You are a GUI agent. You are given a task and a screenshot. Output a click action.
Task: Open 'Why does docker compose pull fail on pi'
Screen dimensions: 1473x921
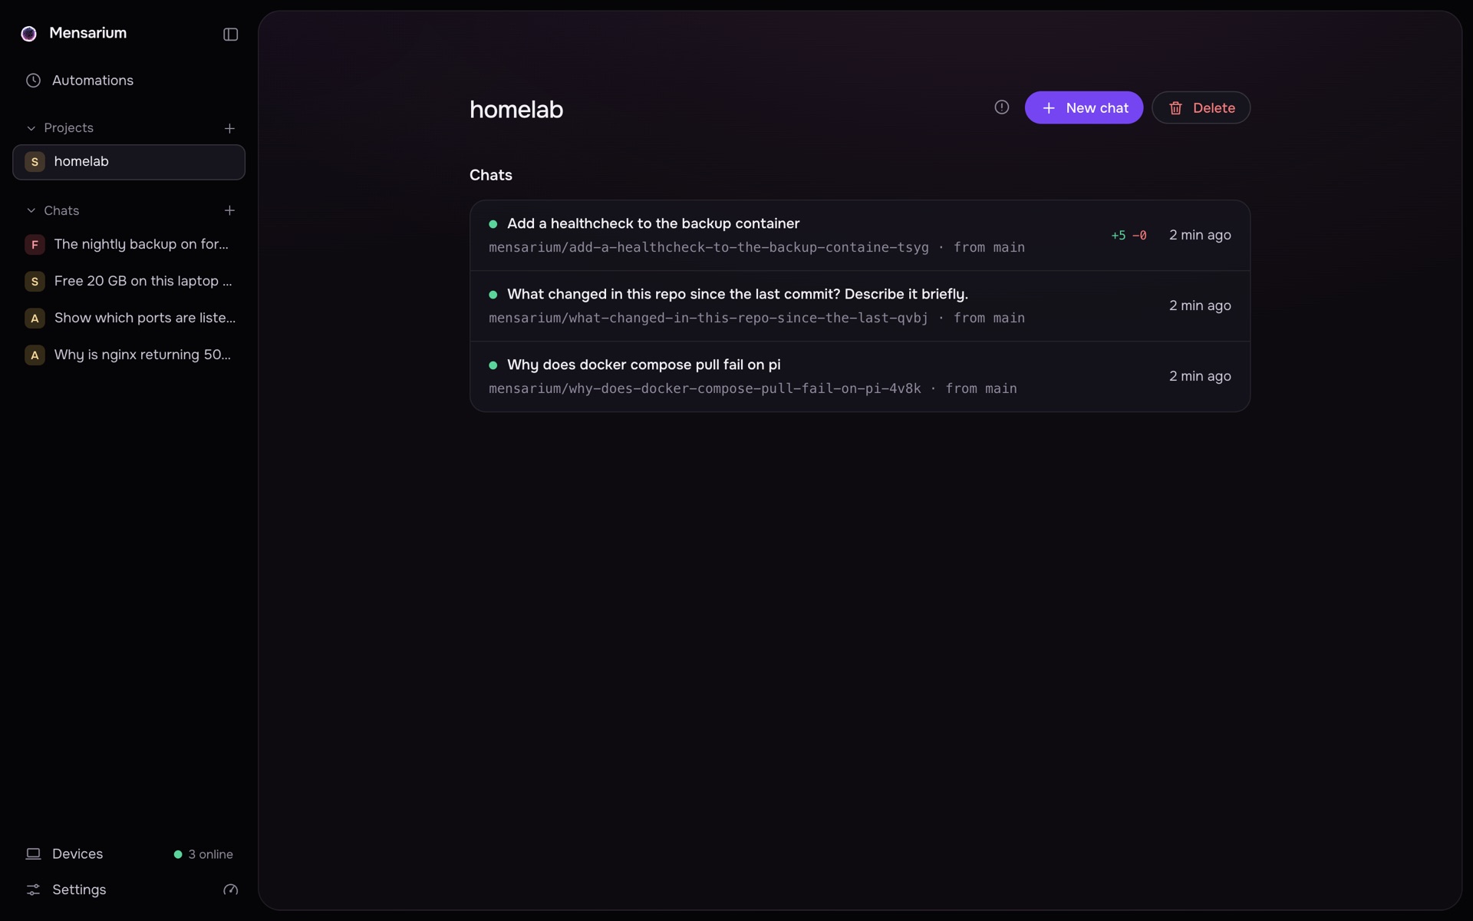coord(859,377)
